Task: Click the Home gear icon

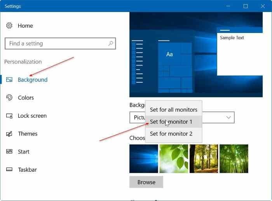Action: click(9, 26)
